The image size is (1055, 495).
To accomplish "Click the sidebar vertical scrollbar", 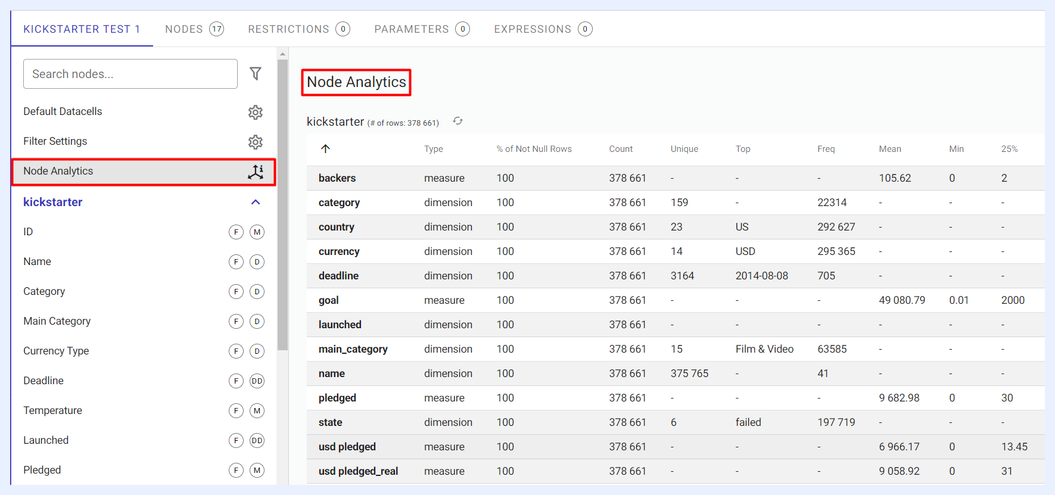I will 283,204.
